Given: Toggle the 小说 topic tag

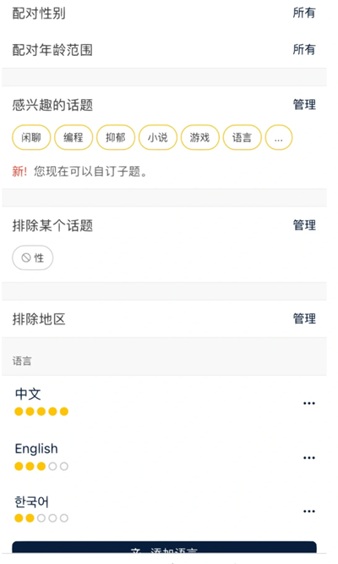Looking at the screenshot, I should click(158, 137).
